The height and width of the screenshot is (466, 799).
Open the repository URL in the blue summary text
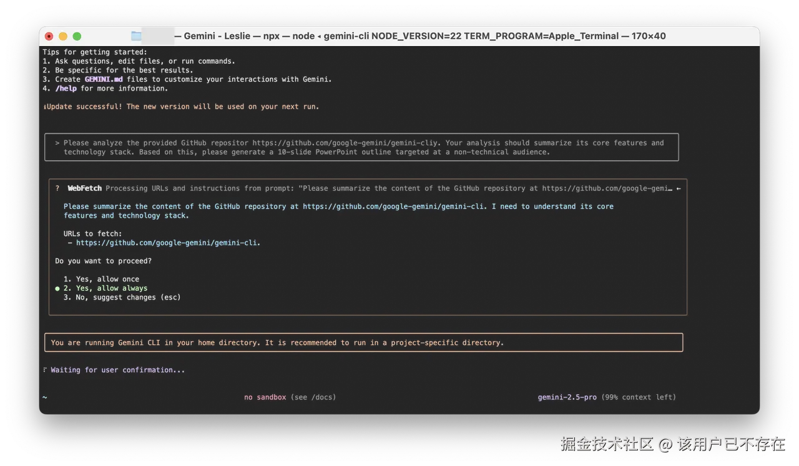(x=394, y=206)
